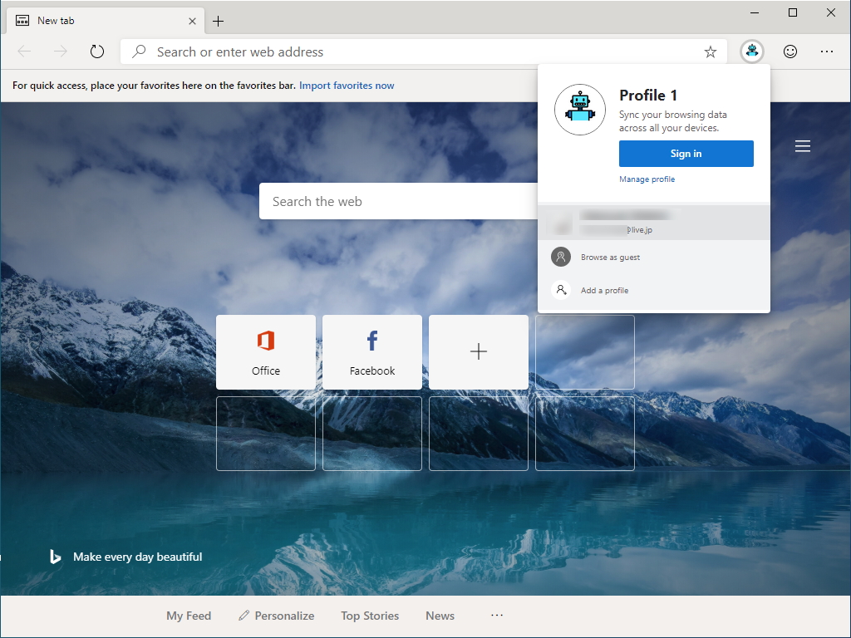Click the Import favorites now link
Image resolution: width=851 pixels, height=638 pixels.
(x=347, y=85)
